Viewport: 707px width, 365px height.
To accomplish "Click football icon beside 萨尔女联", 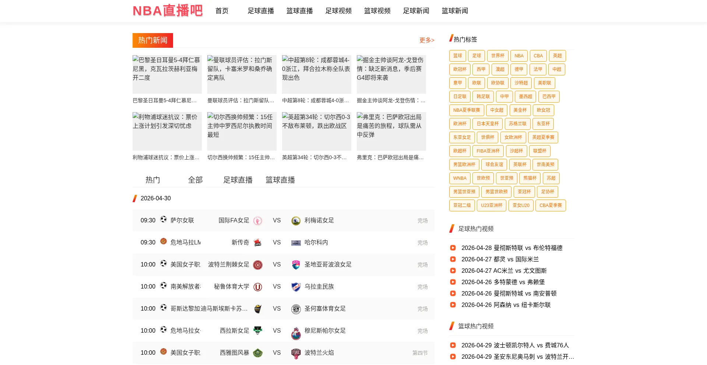I will [163, 219].
